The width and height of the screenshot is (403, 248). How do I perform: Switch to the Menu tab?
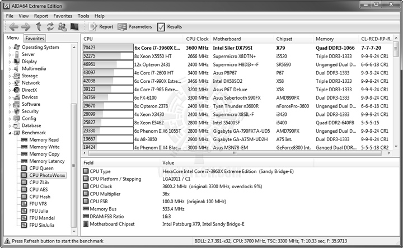pos(13,38)
